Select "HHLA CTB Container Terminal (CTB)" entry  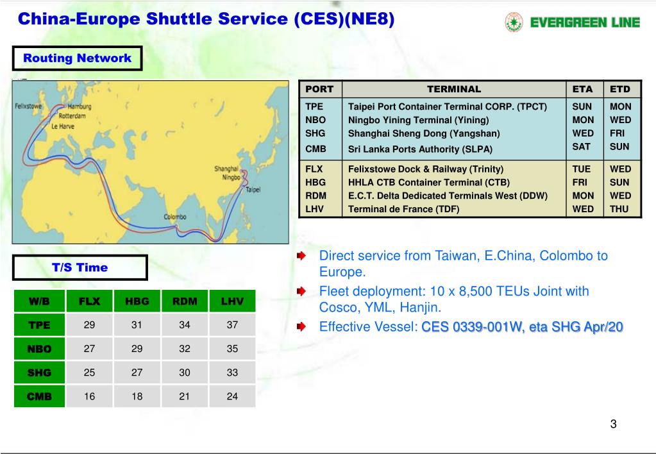(x=429, y=183)
